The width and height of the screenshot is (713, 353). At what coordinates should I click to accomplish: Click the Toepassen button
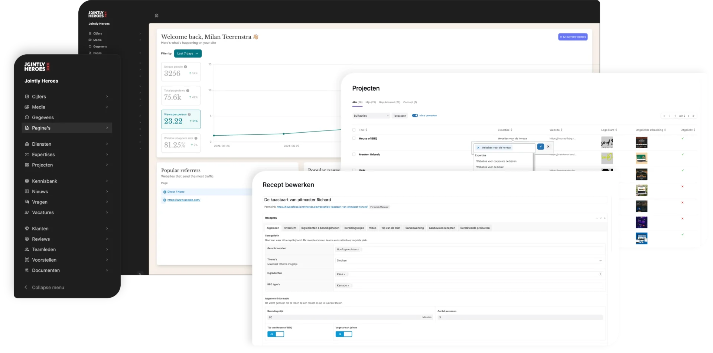(x=400, y=116)
